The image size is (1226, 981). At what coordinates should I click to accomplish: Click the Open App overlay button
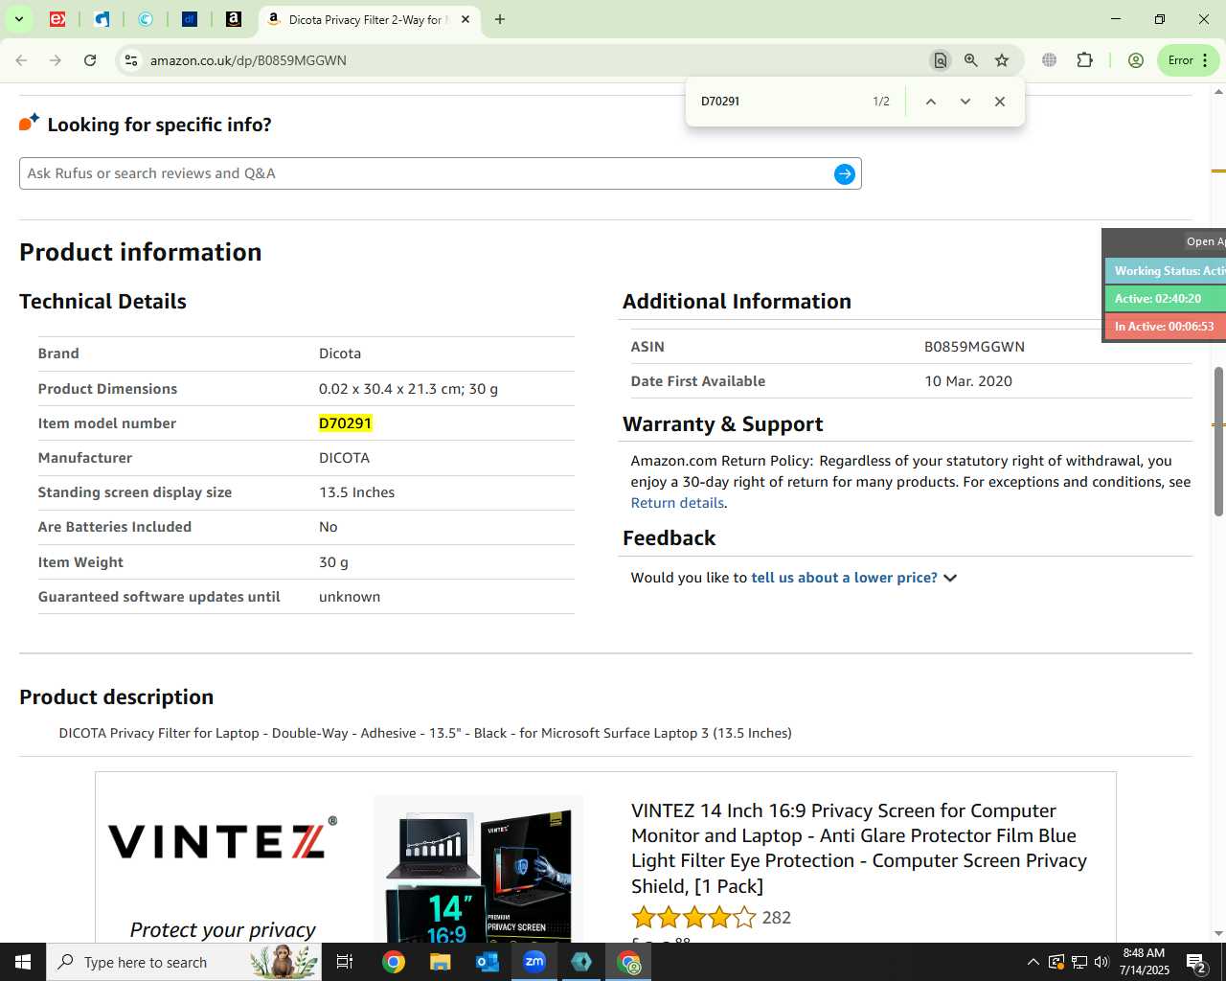[1204, 241]
